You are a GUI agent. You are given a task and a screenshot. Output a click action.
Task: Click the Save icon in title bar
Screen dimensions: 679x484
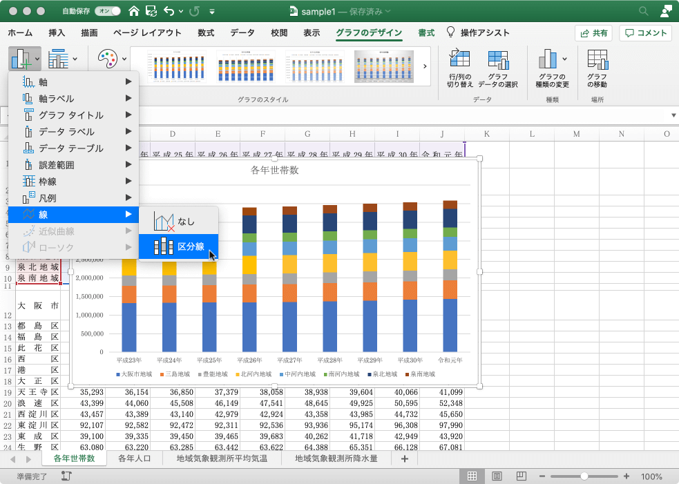151,11
